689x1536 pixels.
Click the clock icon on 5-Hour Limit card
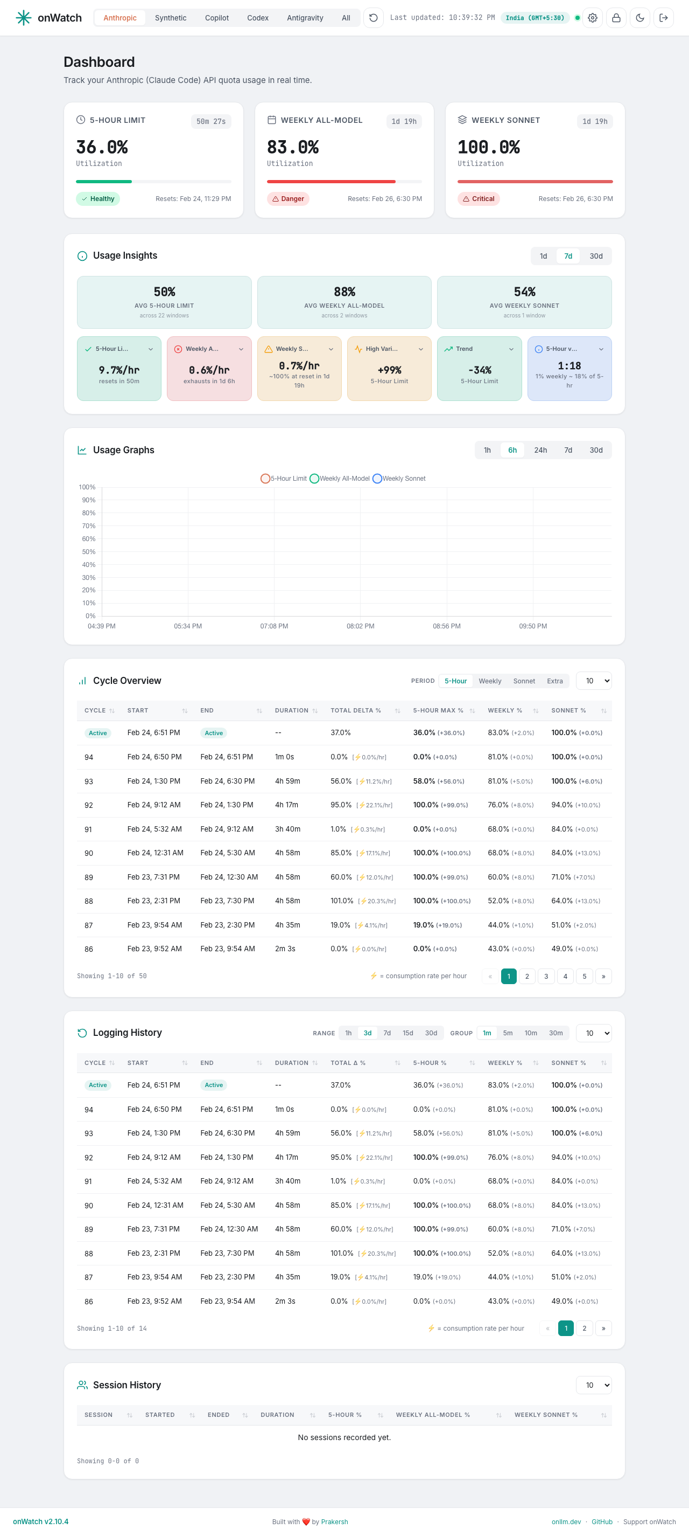coord(81,120)
